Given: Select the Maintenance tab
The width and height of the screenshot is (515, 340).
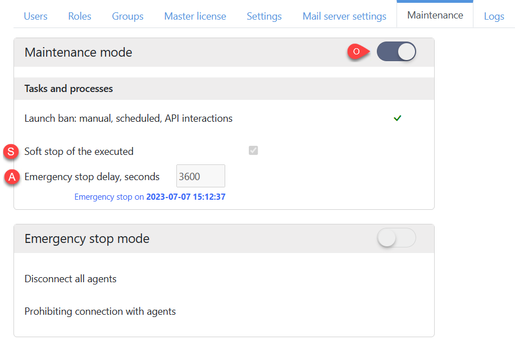Looking at the screenshot, I should tap(435, 15).
